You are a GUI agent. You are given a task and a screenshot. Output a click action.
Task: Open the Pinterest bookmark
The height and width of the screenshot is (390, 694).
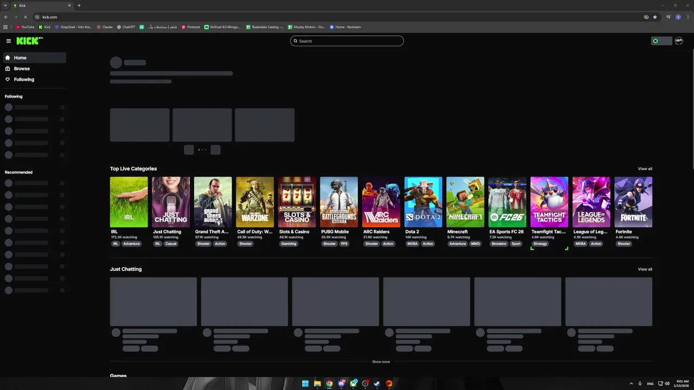tap(190, 27)
